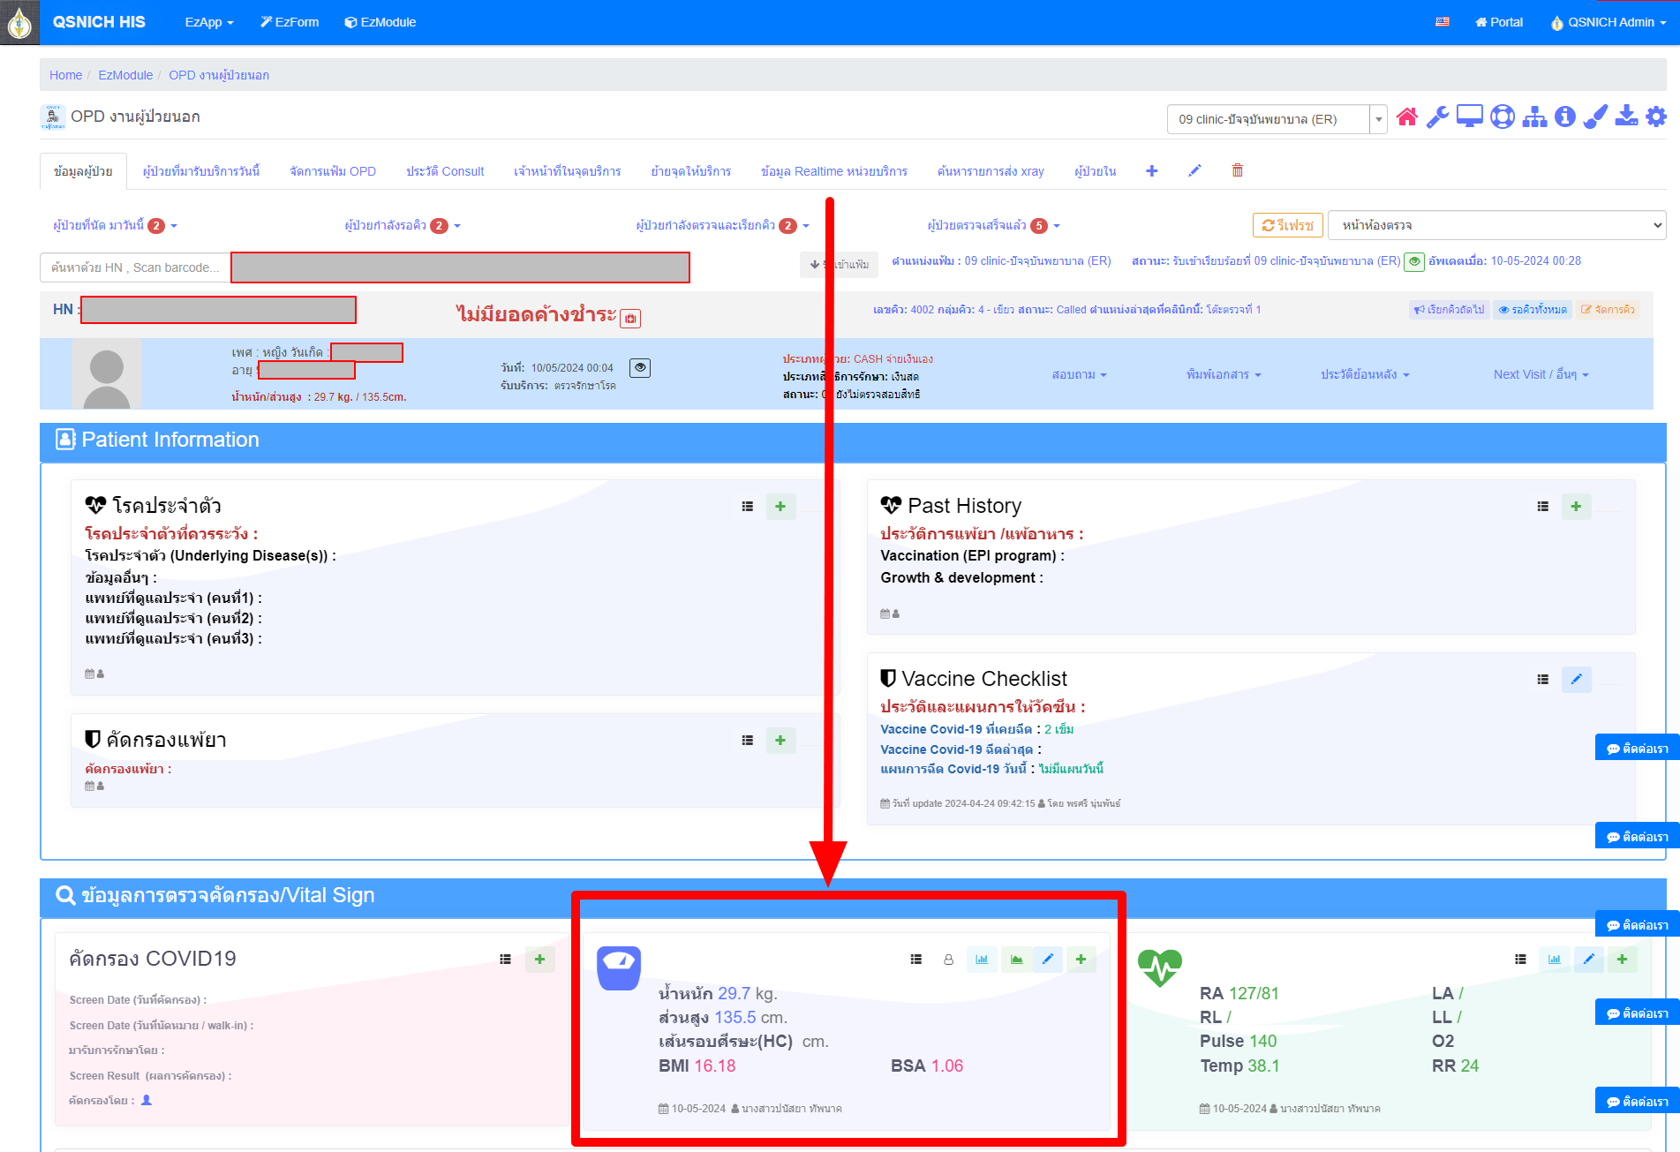Toggle list view in Past History panel
Viewport: 1680px width, 1152px height.
pos(1542,507)
